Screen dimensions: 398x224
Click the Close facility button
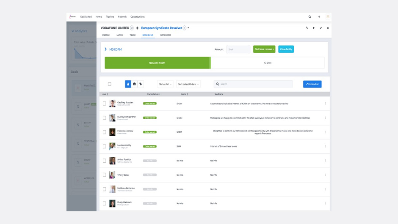[x=286, y=49]
